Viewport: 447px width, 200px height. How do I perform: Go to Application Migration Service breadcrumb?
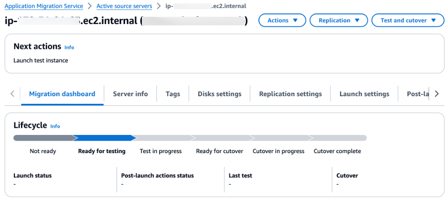tap(44, 6)
